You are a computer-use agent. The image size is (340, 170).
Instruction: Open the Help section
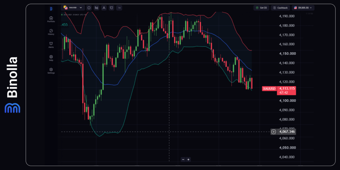click(51, 58)
